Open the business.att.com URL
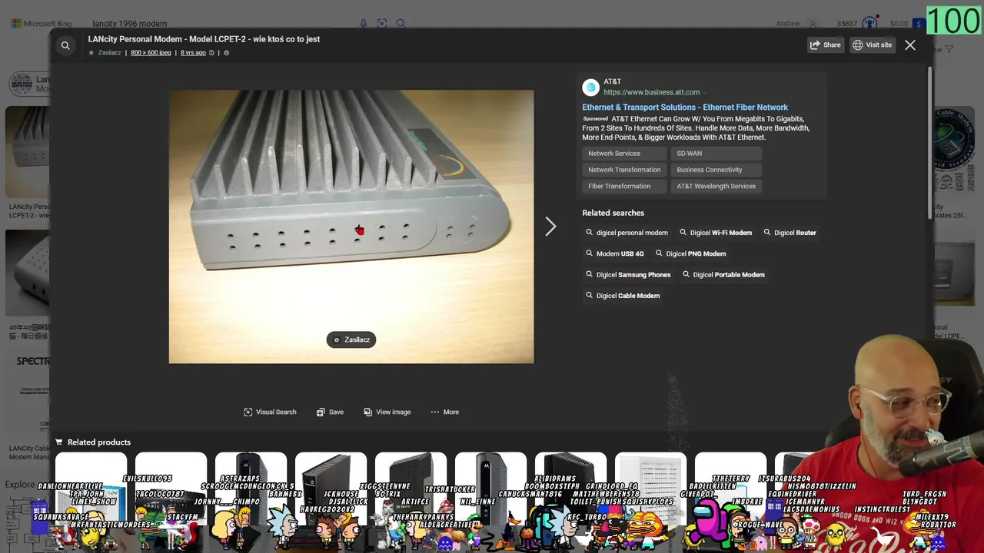Image resolution: width=984 pixels, height=553 pixels. coord(651,92)
